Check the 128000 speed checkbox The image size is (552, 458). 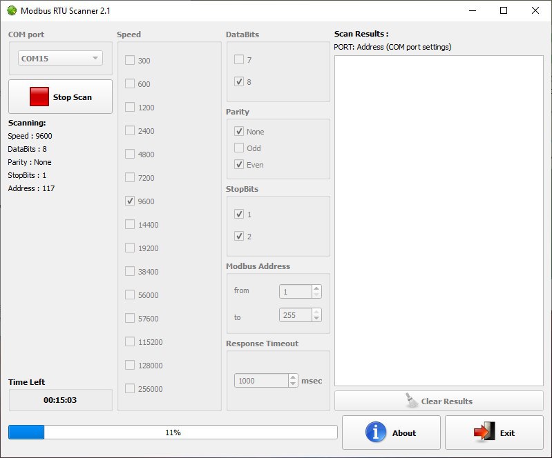click(130, 365)
